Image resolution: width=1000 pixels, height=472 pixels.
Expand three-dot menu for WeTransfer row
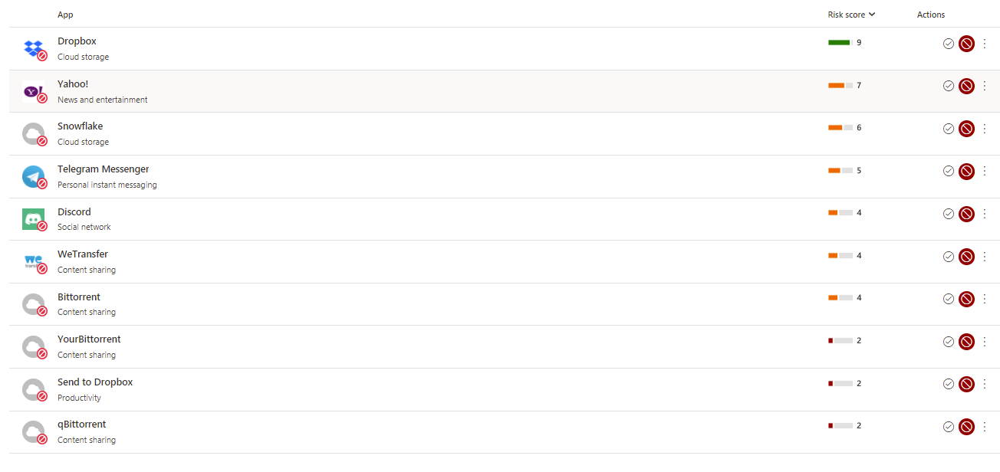point(985,257)
